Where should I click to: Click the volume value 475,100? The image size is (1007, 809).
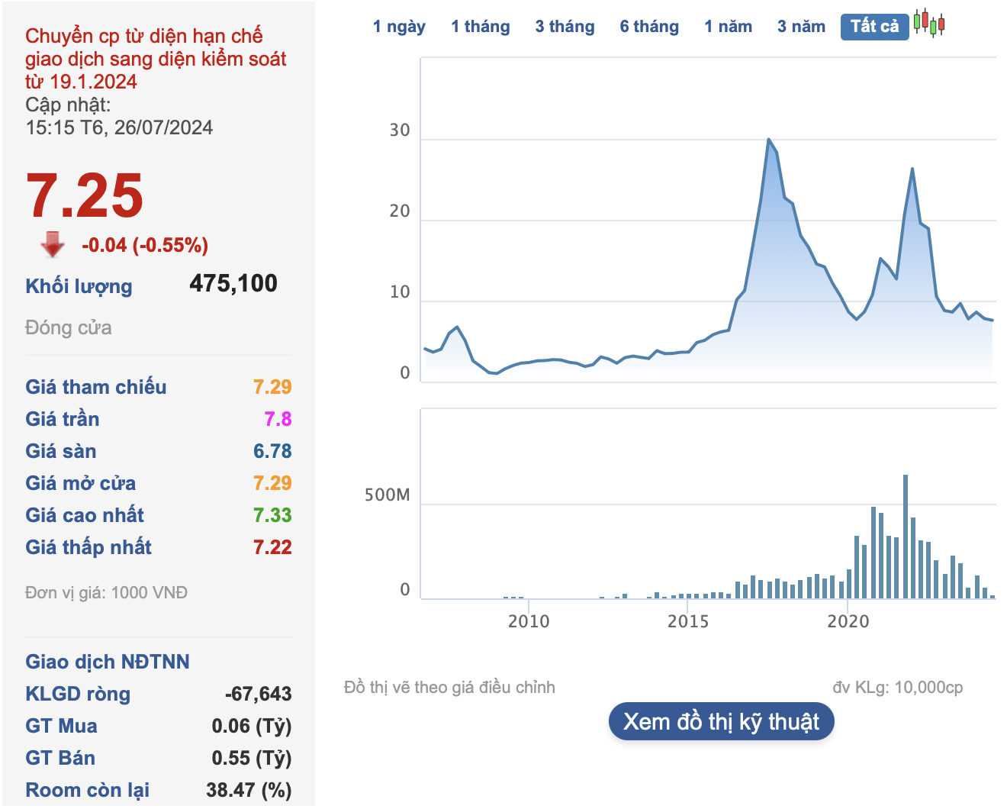[233, 283]
